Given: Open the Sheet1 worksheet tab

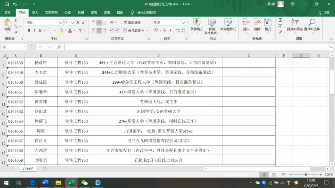Looking at the screenshot, I should (28, 168).
